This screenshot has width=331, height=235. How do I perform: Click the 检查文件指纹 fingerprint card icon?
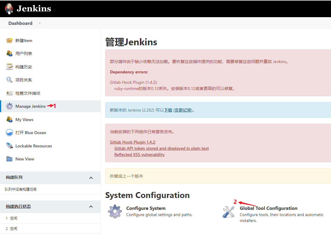[9, 93]
